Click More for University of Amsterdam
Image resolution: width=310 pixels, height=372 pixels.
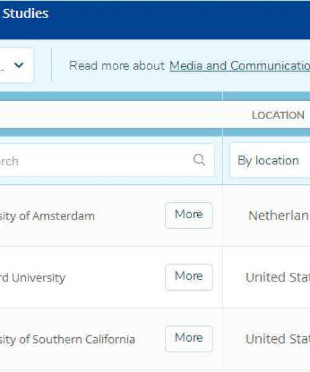click(x=189, y=215)
